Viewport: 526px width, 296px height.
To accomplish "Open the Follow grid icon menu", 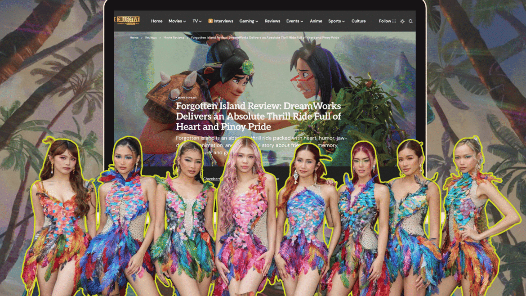I will tap(394, 21).
